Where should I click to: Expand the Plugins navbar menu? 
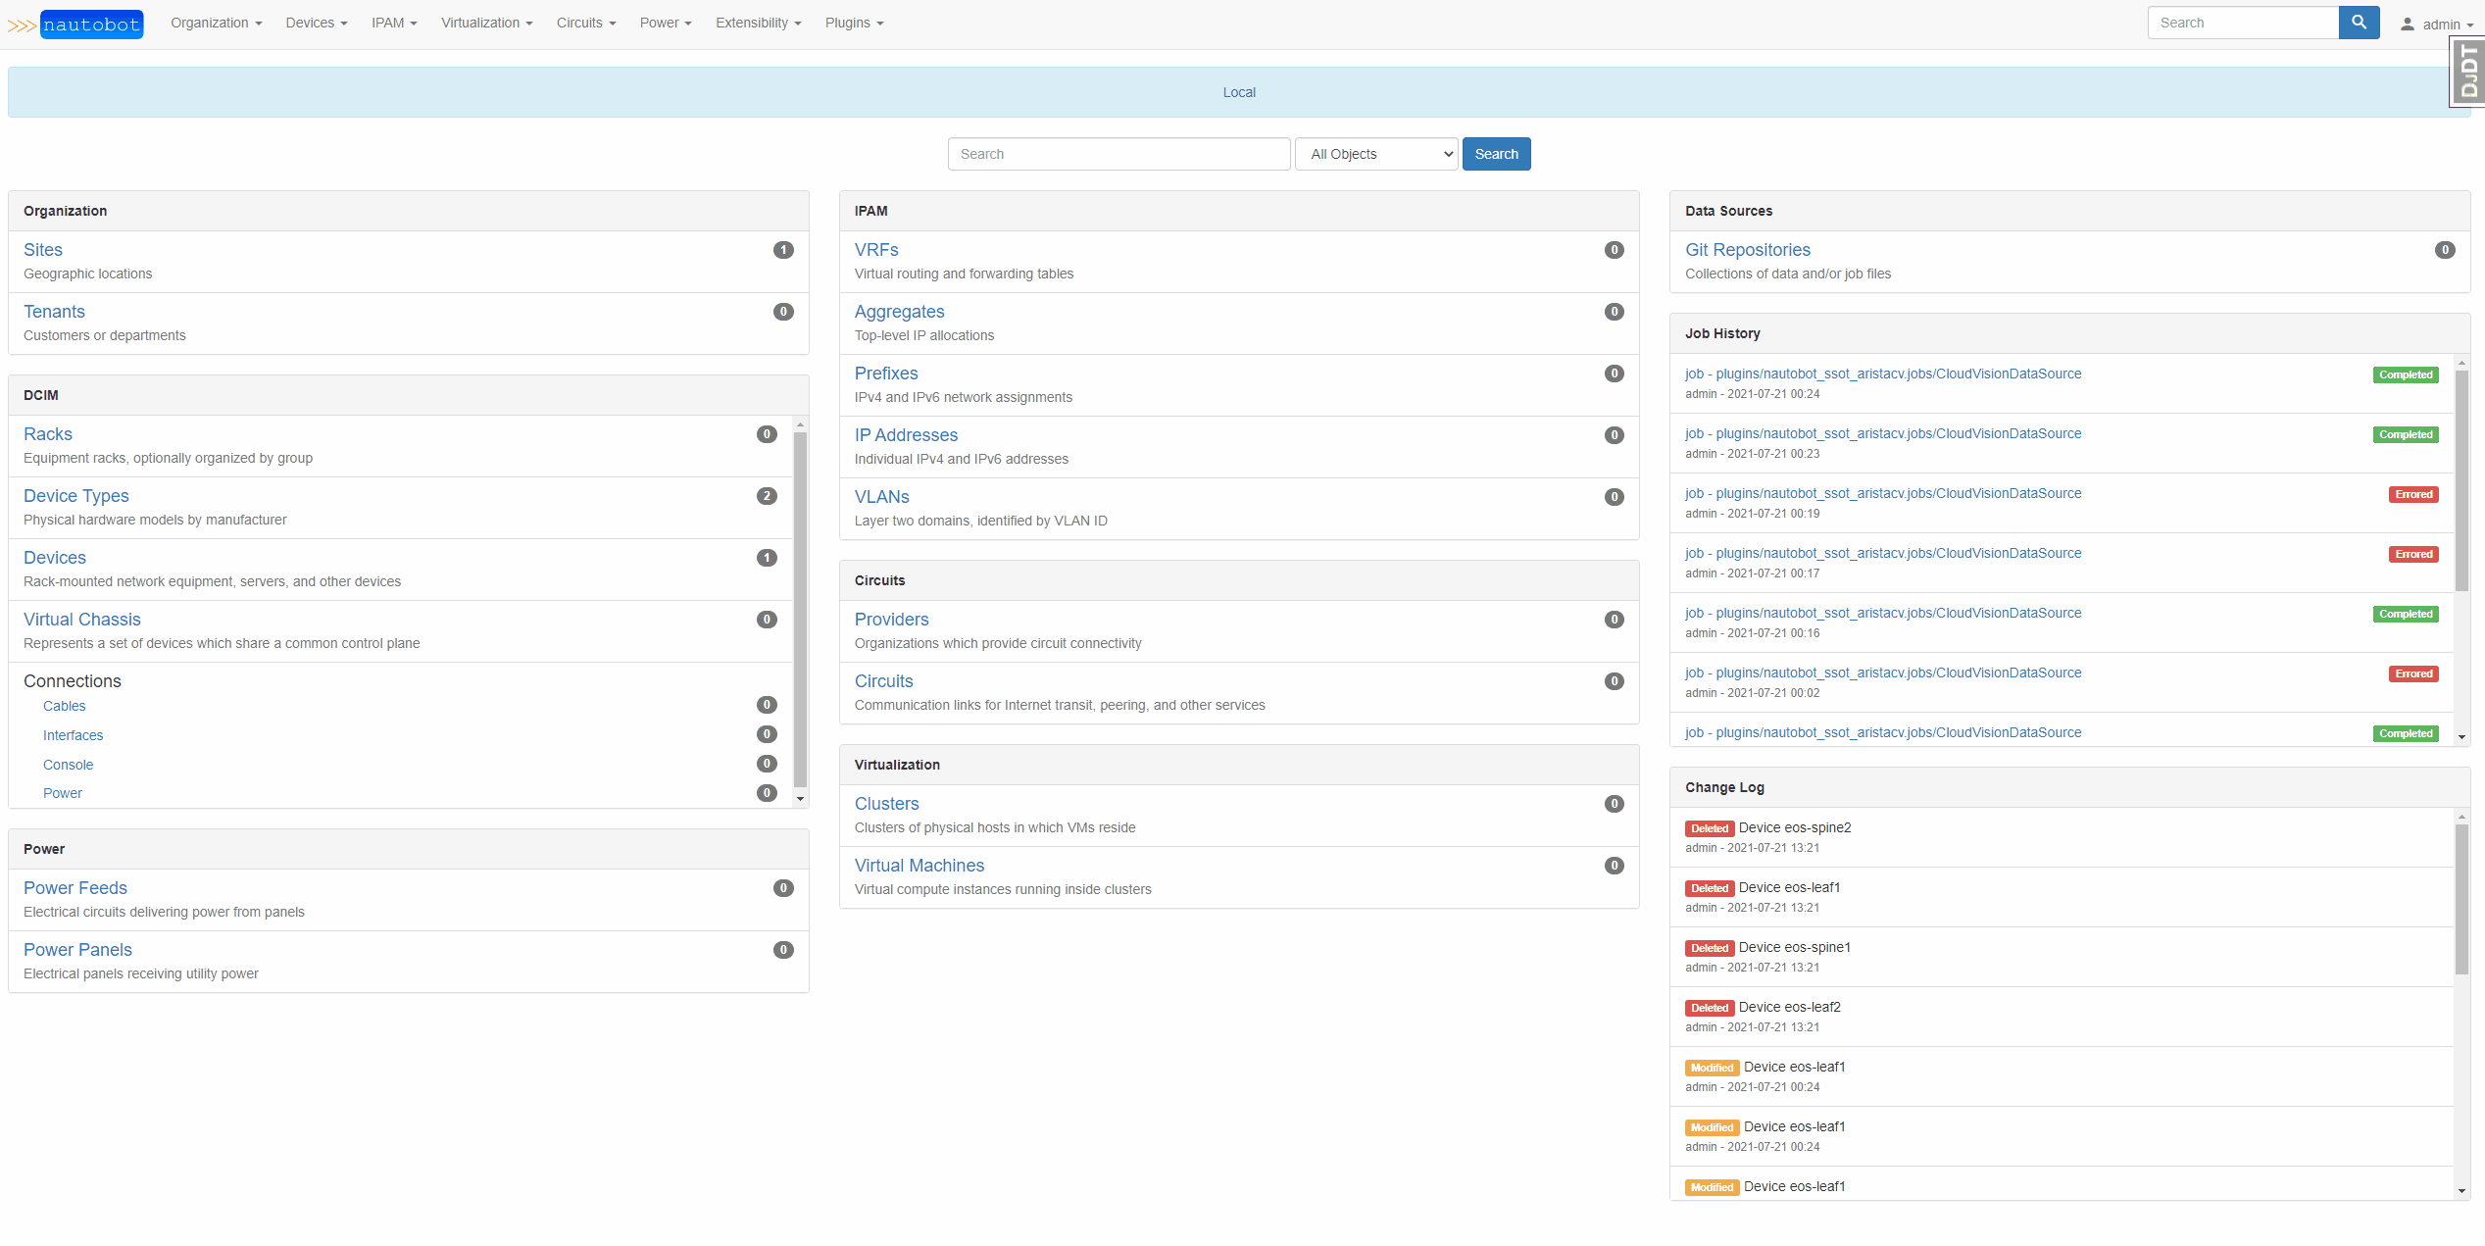pos(854,23)
